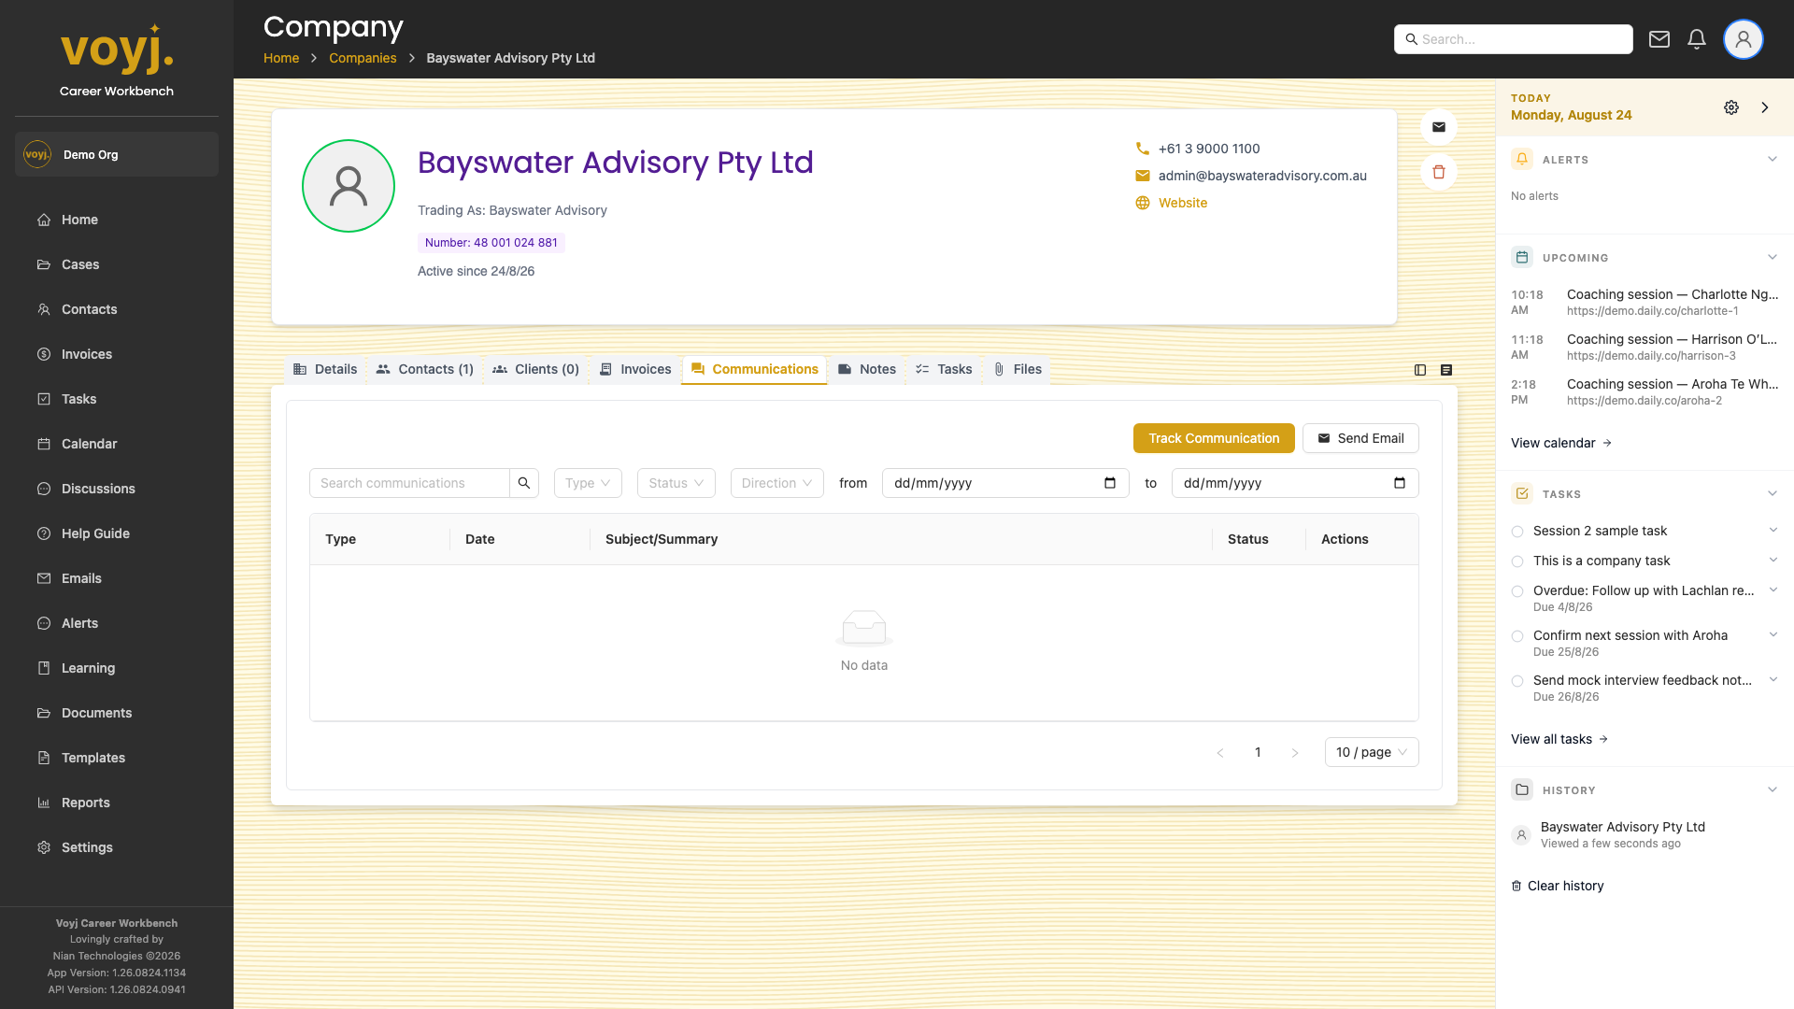Image resolution: width=1794 pixels, height=1009 pixels.
Task: Mark 'Session 2 sample task' complete
Action: 1517,532
